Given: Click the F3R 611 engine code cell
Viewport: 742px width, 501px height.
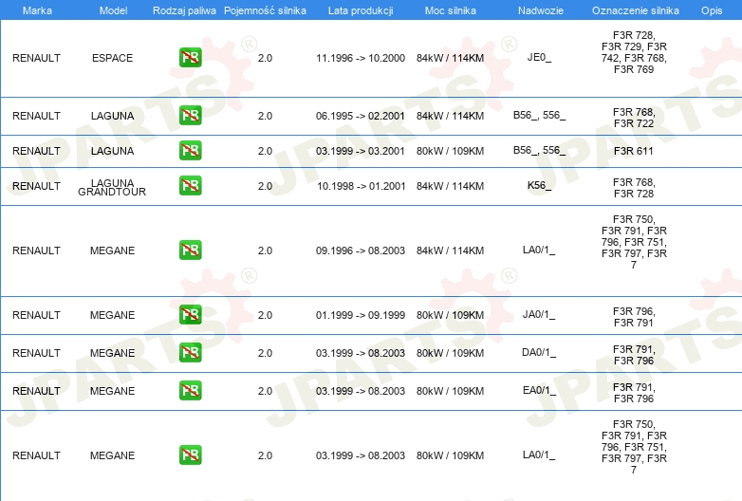Looking at the screenshot, I should click(x=633, y=151).
